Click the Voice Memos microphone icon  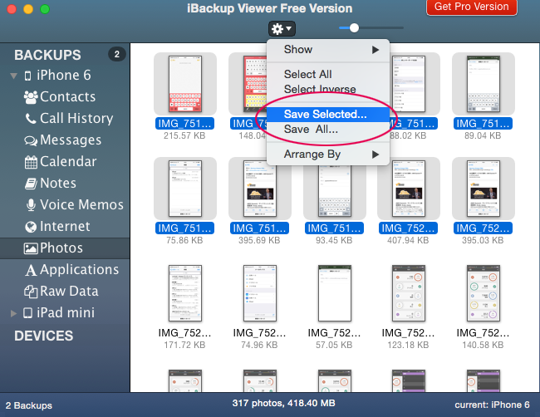point(31,205)
